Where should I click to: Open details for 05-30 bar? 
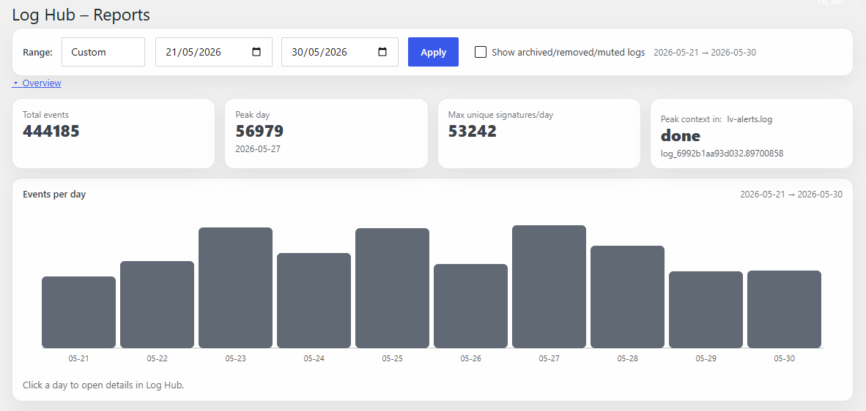point(784,309)
